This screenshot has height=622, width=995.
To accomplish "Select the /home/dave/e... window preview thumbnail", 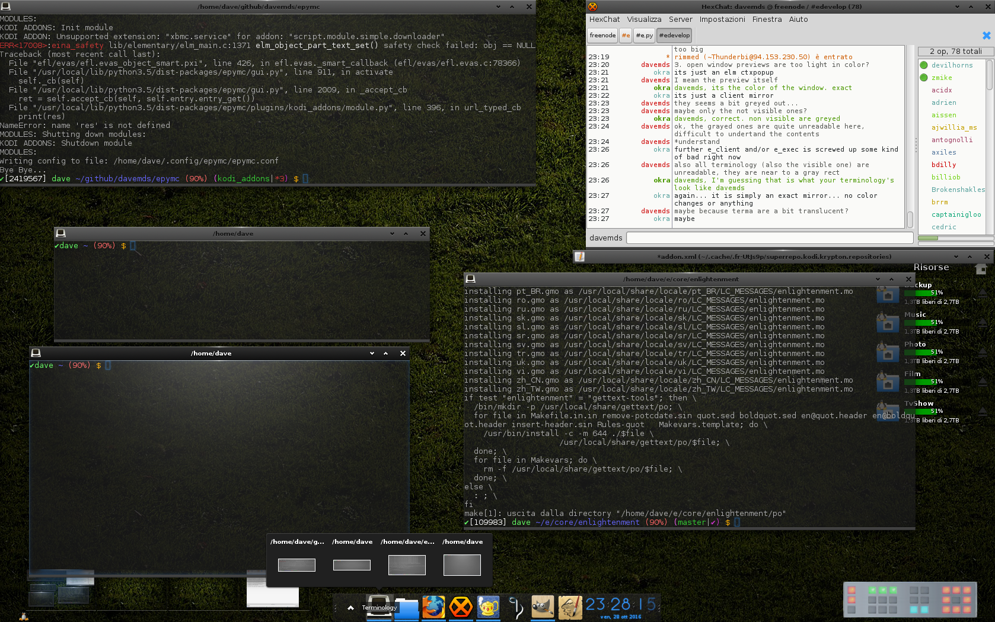I will coord(407,565).
